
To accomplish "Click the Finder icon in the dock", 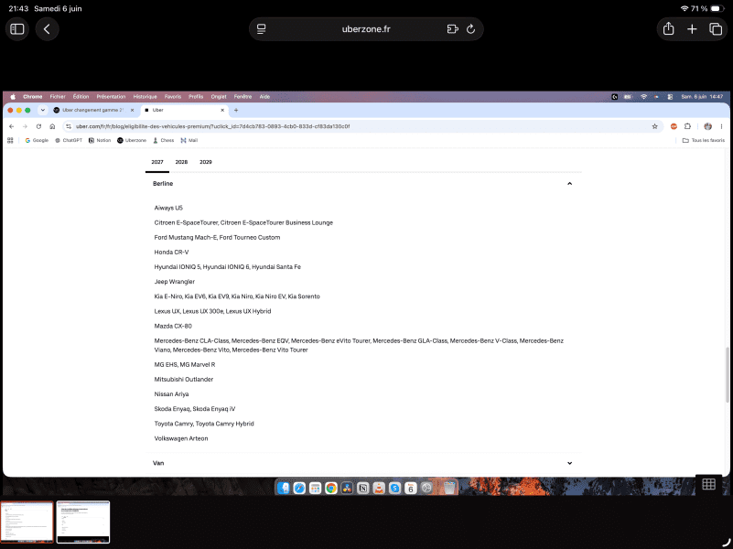I will point(284,488).
